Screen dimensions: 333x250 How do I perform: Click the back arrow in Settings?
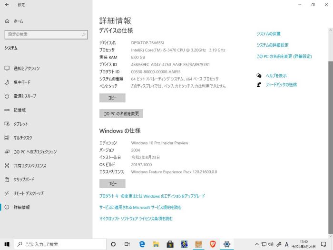tap(7, 5)
